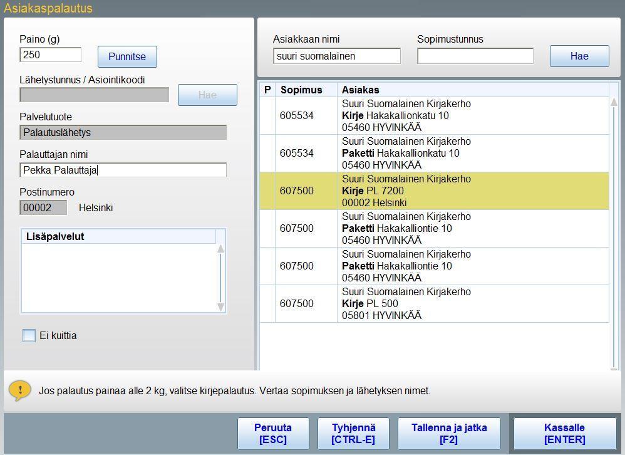
Task: Click the Postinumero field showing 00002
Action: (43, 208)
